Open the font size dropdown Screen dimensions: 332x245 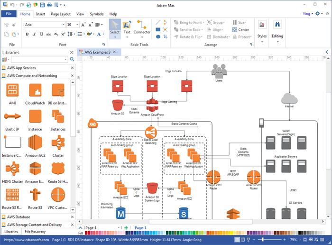[x=77, y=25]
